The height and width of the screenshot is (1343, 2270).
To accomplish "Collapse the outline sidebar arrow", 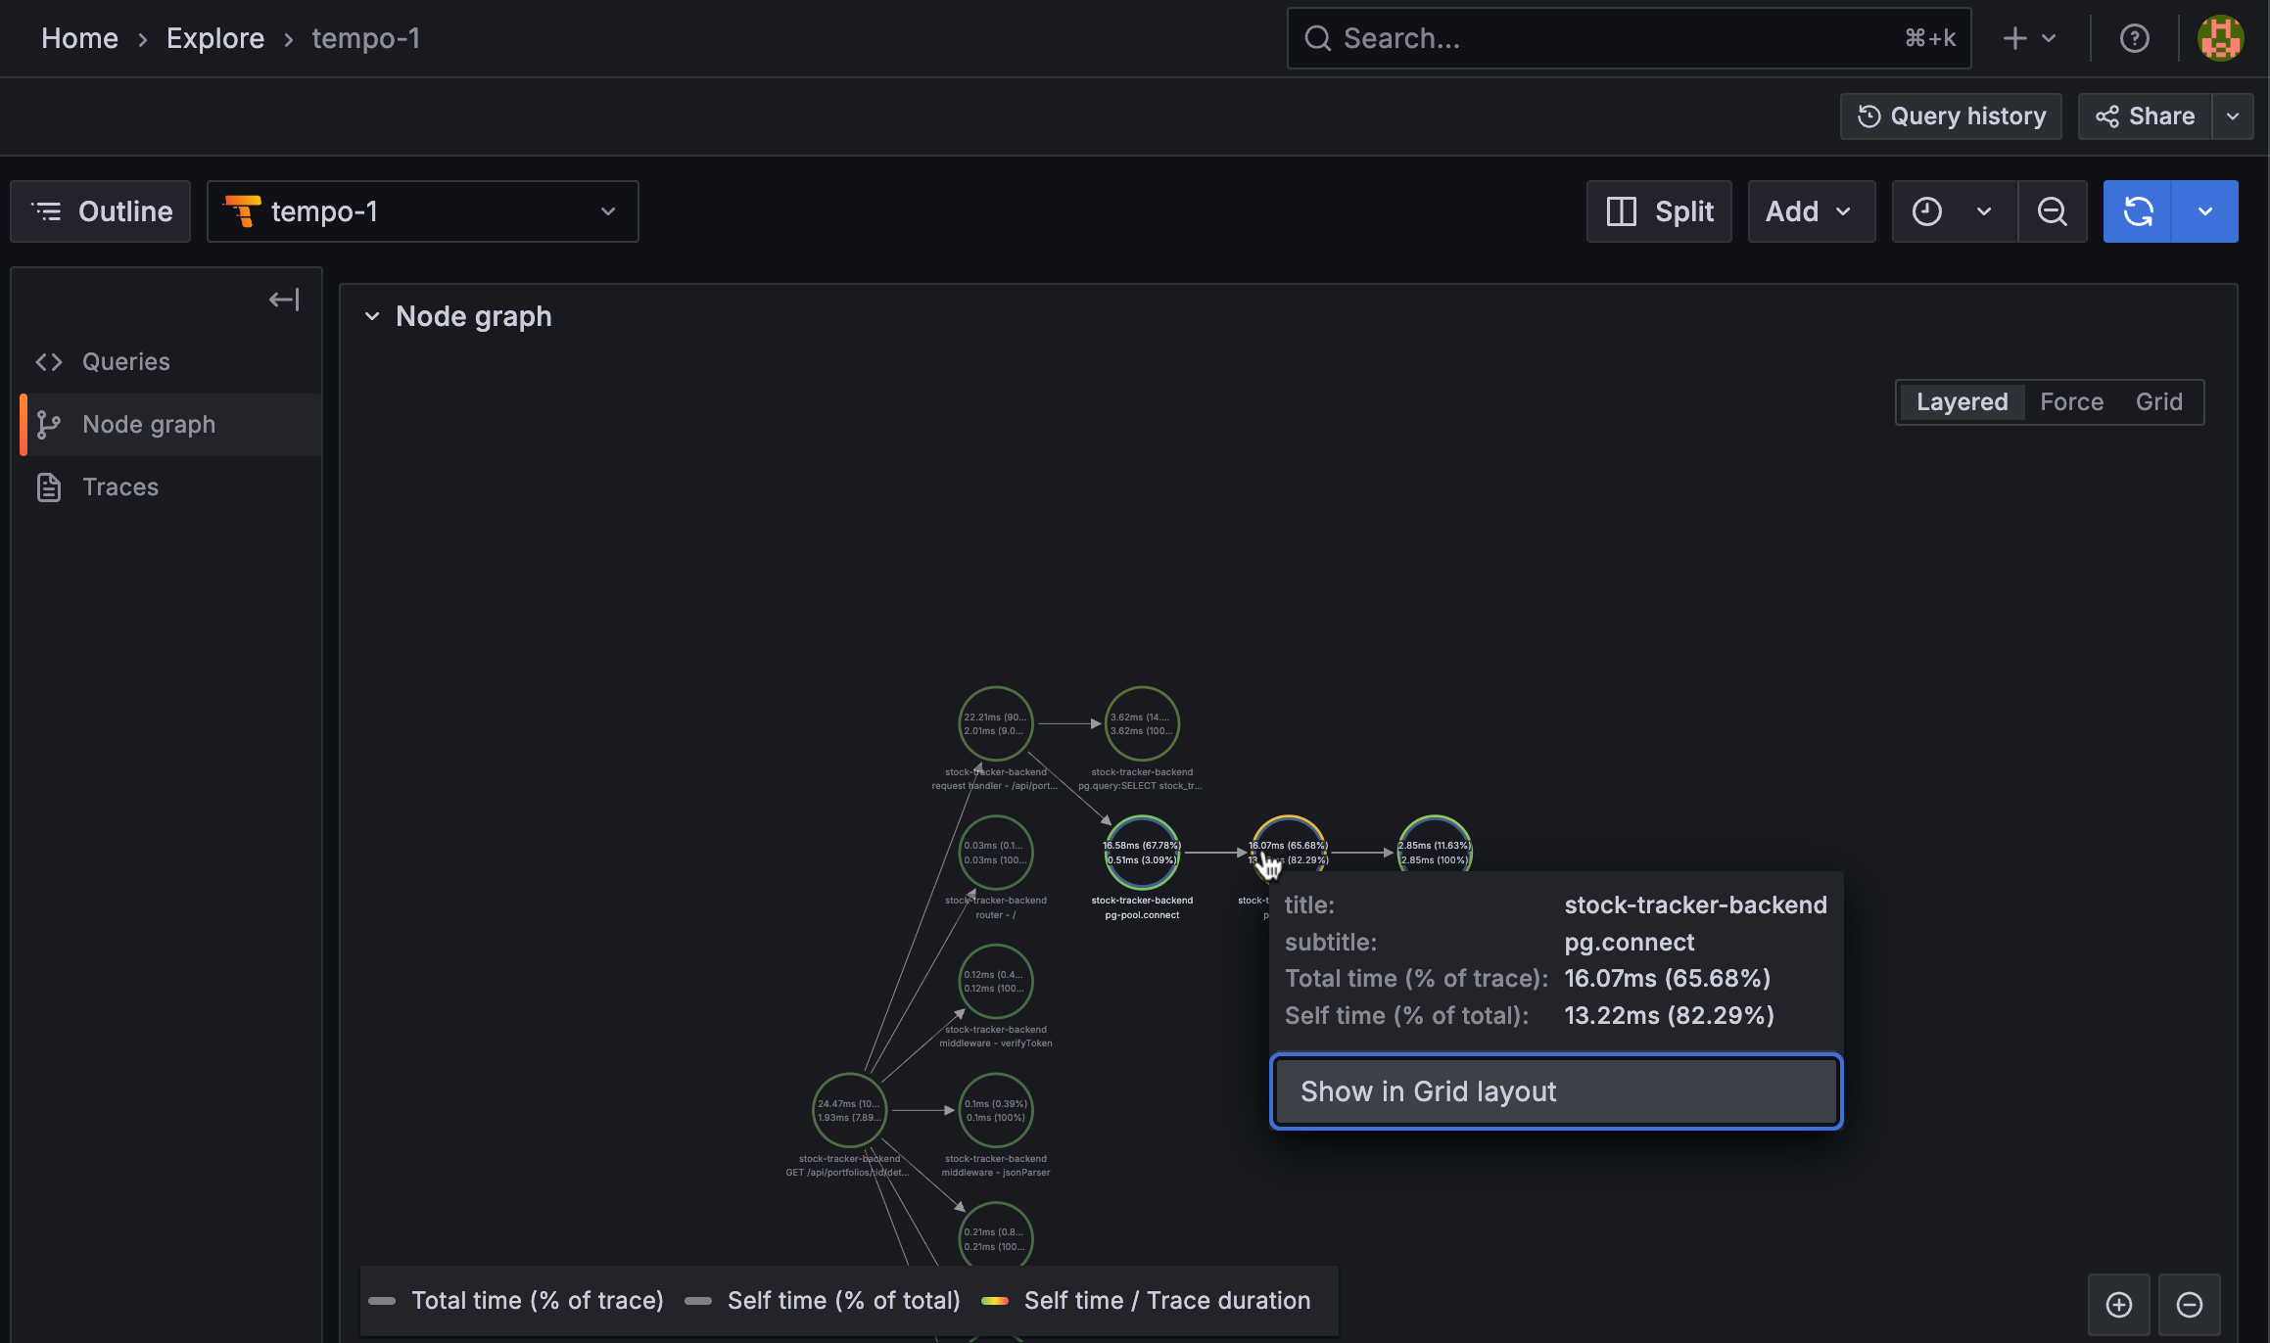I will 284,300.
